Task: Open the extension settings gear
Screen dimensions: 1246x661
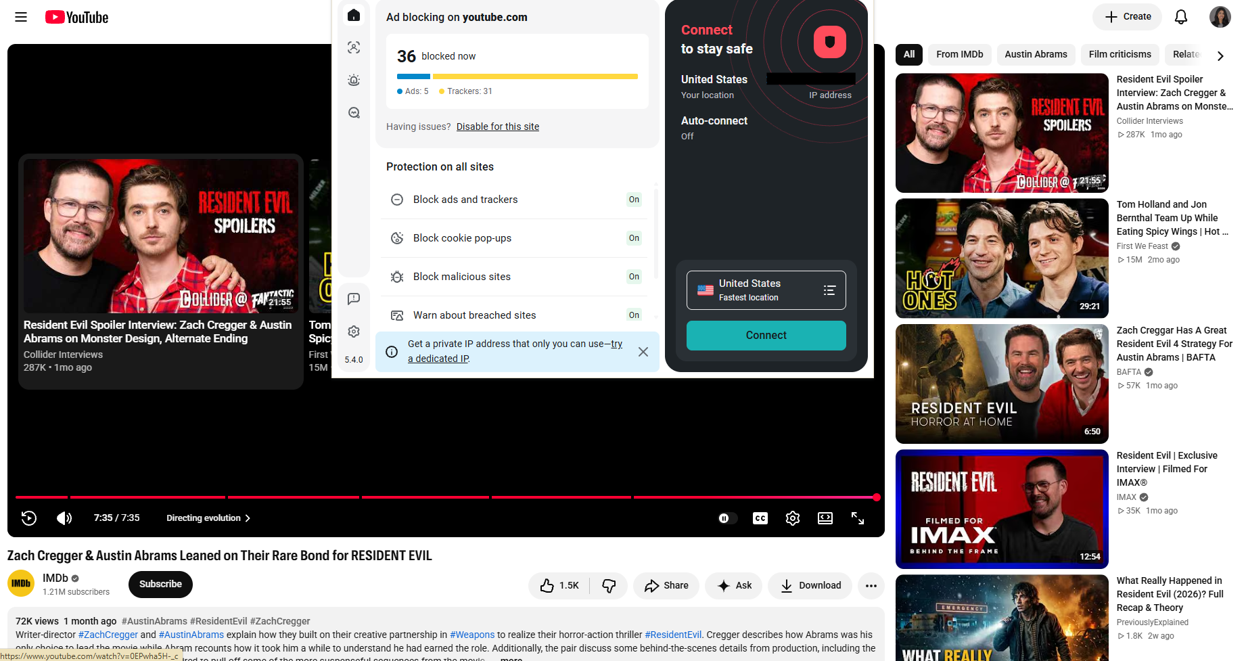Action: [354, 332]
